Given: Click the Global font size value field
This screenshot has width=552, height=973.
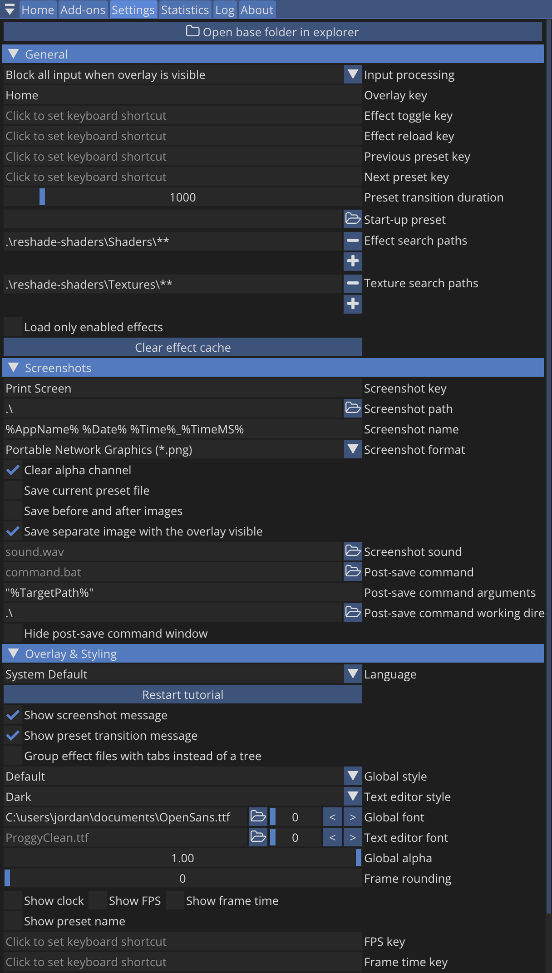Looking at the screenshot, I should pyautogui.click(x=296, y=817).
